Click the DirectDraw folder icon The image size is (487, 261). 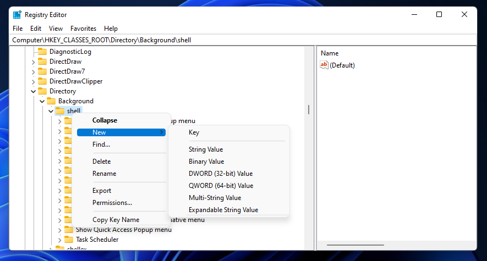[42, 62]
